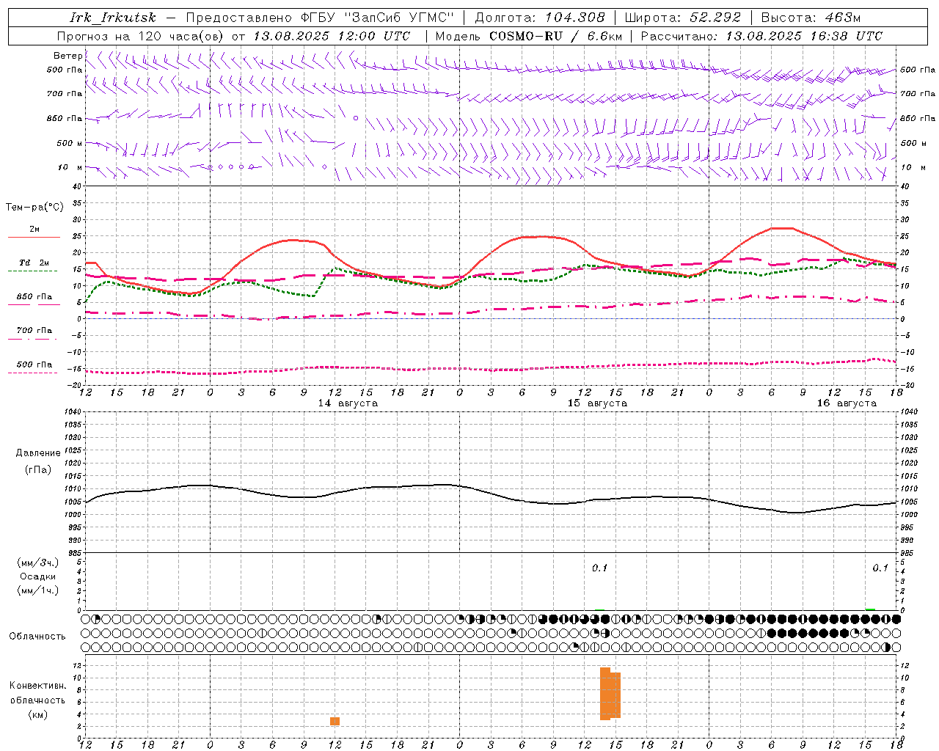Click the "700 гПа" temperature legend entry
939x751 pixels.
(34, 331)
